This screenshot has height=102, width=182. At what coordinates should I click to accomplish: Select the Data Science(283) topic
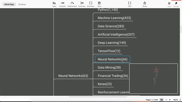tap(111, 26)
